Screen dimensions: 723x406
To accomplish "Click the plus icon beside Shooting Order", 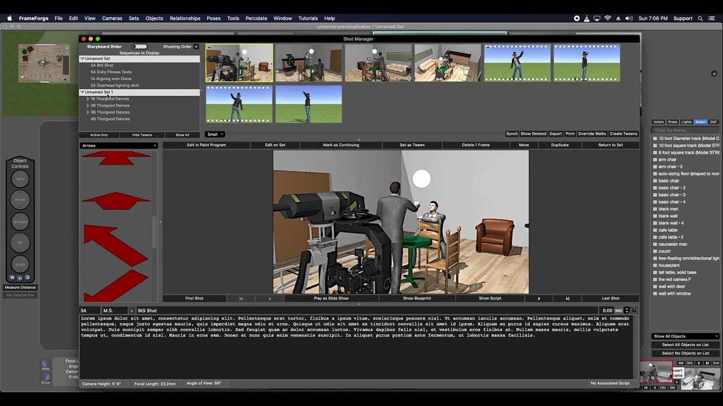I will [x=196, y=47].
